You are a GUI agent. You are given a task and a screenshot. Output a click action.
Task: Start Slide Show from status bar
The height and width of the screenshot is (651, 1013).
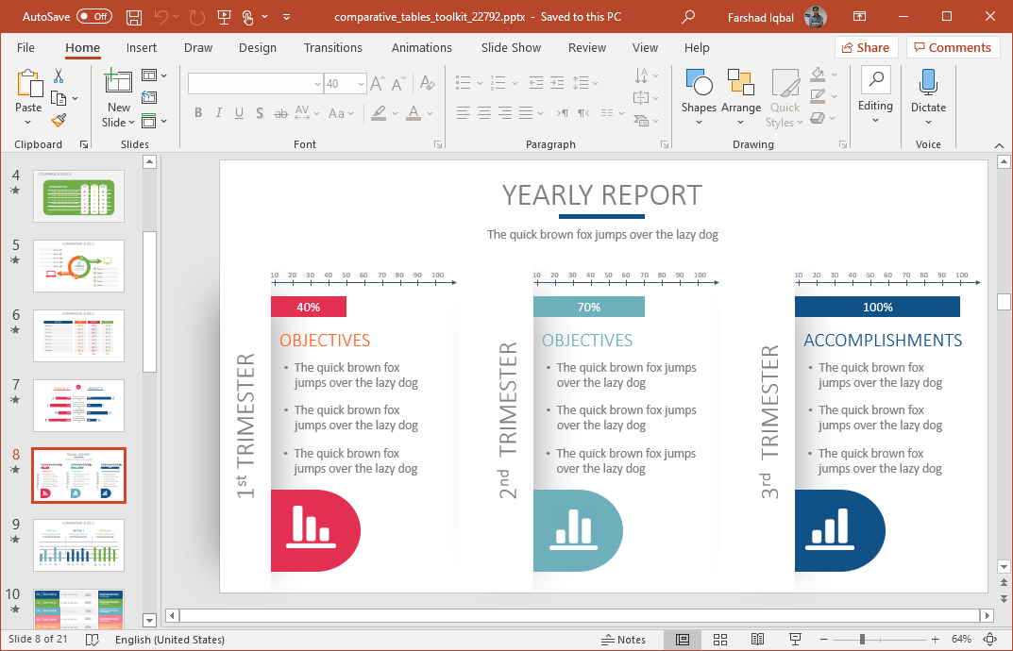(x=795, y=640)
